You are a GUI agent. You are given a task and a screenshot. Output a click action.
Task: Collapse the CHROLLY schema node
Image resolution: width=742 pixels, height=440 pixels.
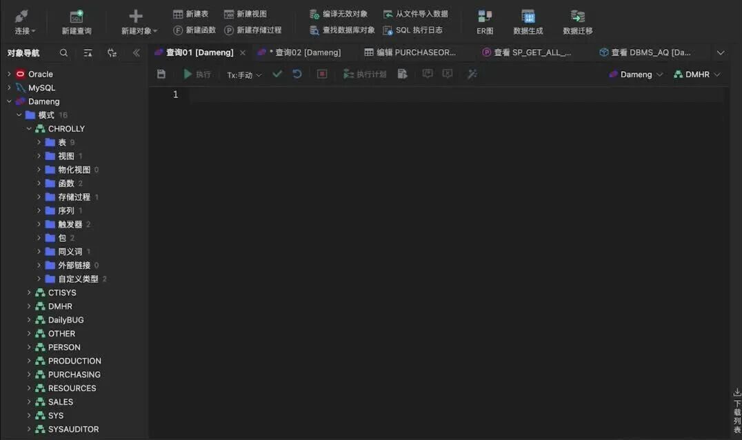click(29, 129)
